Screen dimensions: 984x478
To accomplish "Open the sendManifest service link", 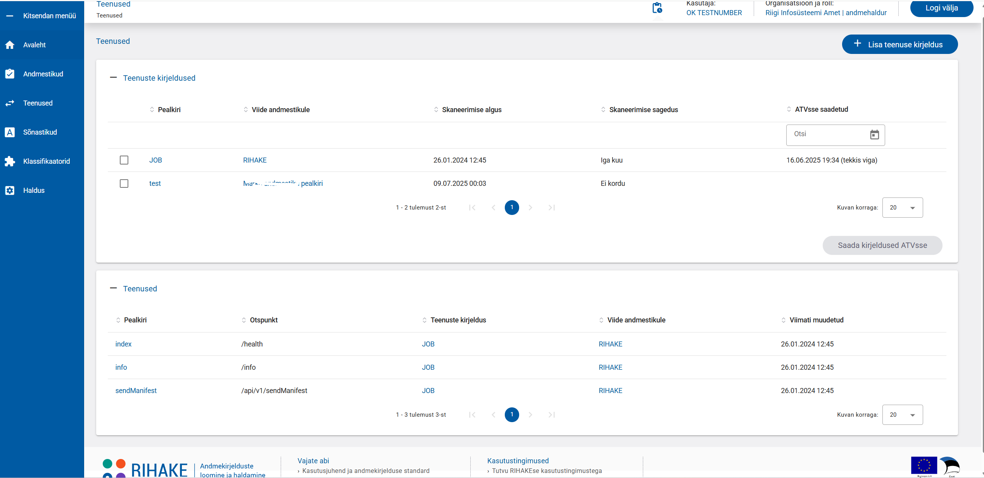I will (136, 391).
